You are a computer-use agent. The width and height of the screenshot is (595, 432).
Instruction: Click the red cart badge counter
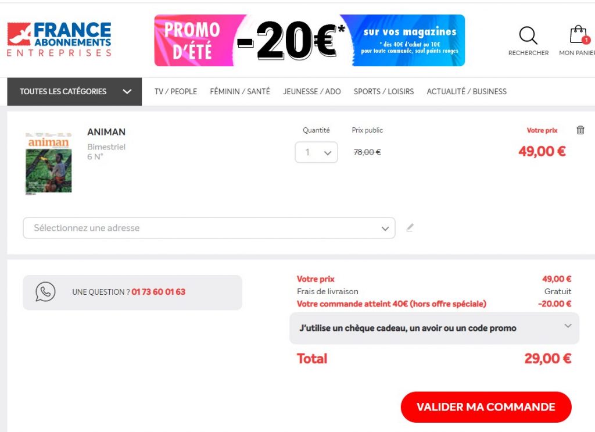586,40
